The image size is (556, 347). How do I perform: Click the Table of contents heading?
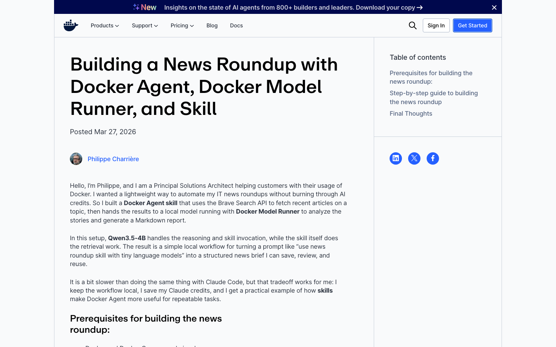pyautogui.click(x=418, y=57)
